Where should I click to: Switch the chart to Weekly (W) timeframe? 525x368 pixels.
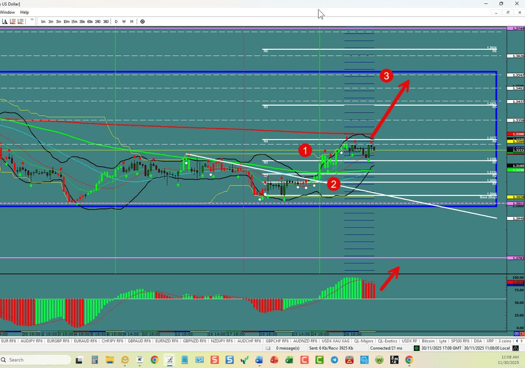point(124,21)
